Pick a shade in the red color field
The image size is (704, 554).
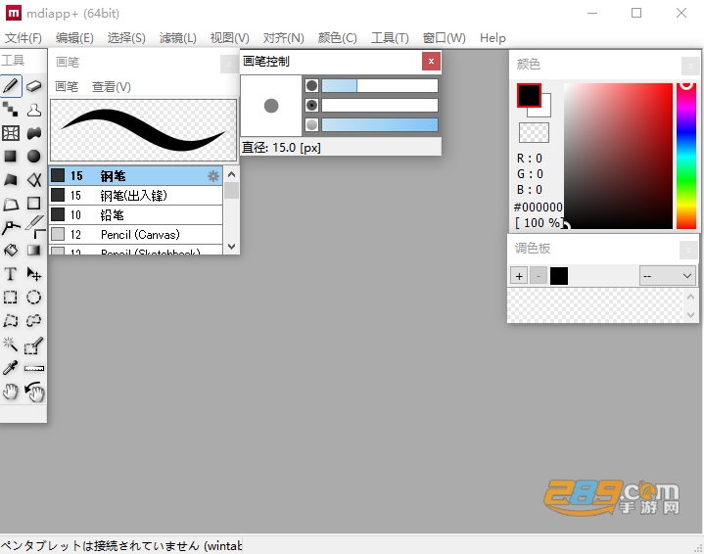click(x=618, y=156)
